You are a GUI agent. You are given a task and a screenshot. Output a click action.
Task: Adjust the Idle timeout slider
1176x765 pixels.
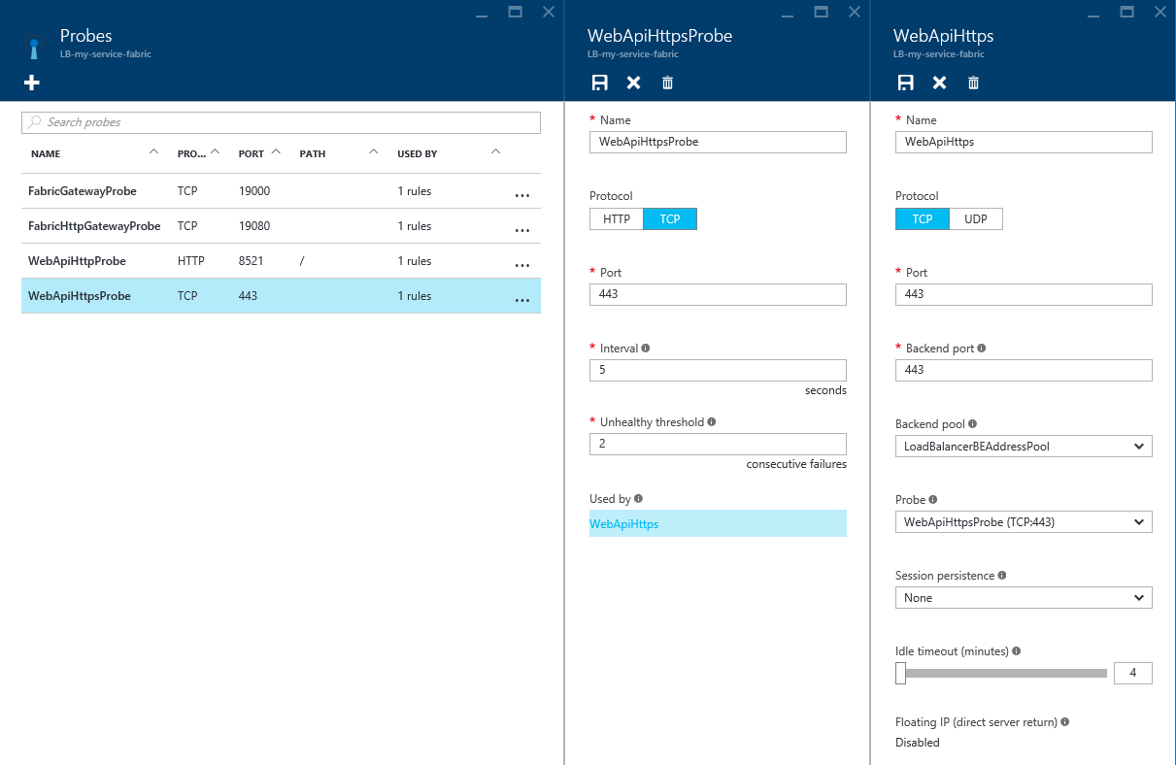[899, 672]
